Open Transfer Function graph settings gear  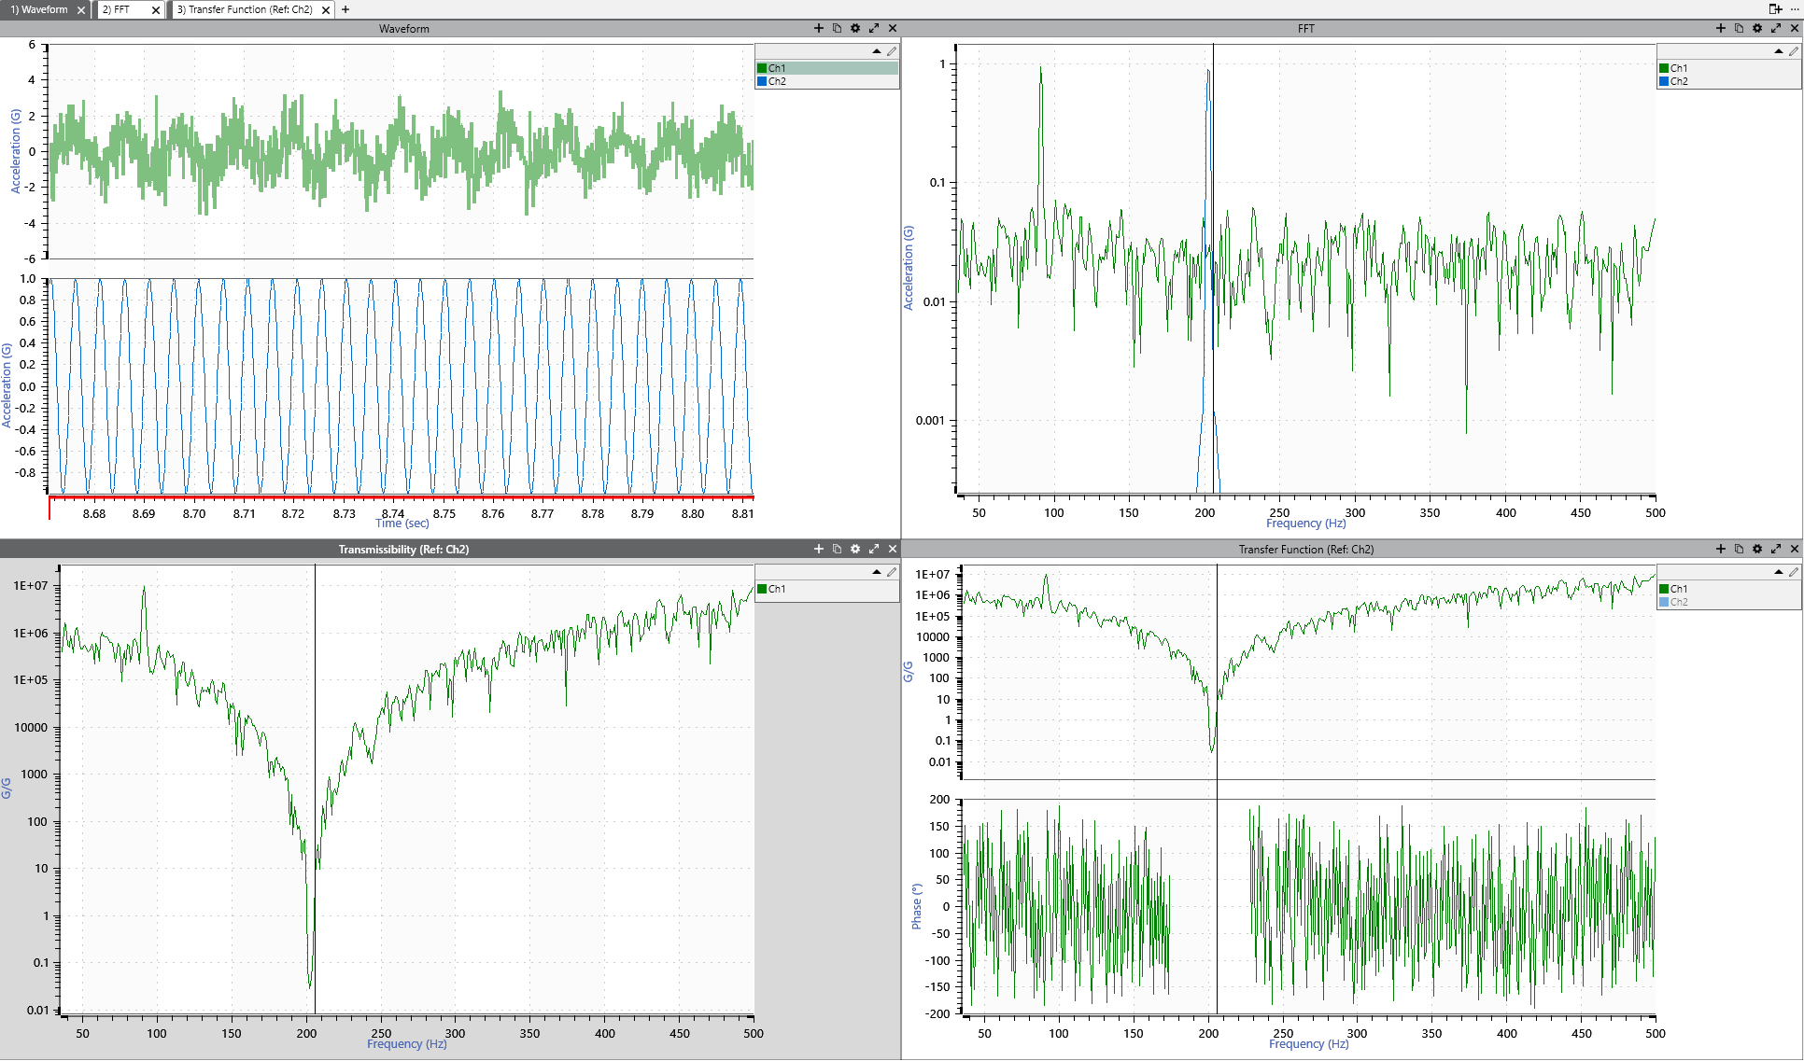tap(1757, 549)
